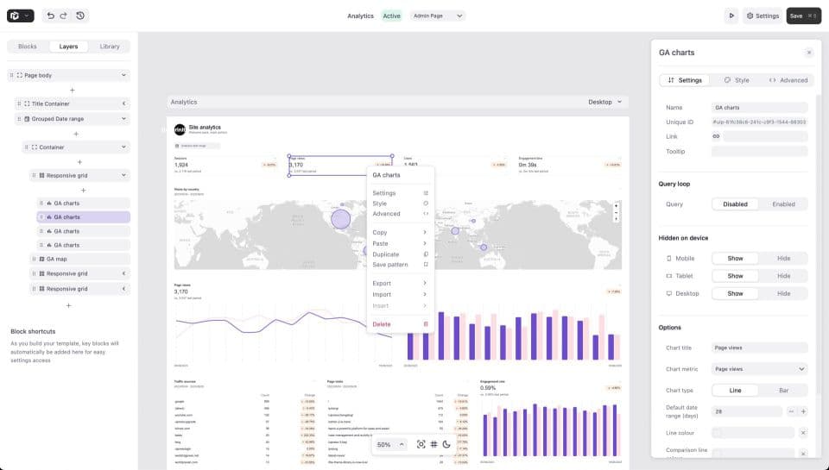Image resolution: width=829 pixels, height=470 pixels.
Task: Toggle focus frame icon in bottom toolbar
Action: pyautogui.click(x=421, y=444)
